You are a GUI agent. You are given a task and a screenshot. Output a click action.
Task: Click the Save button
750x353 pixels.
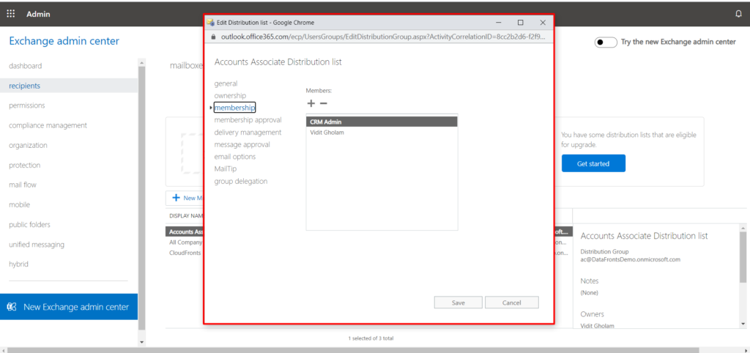click(x=458, y=302)
